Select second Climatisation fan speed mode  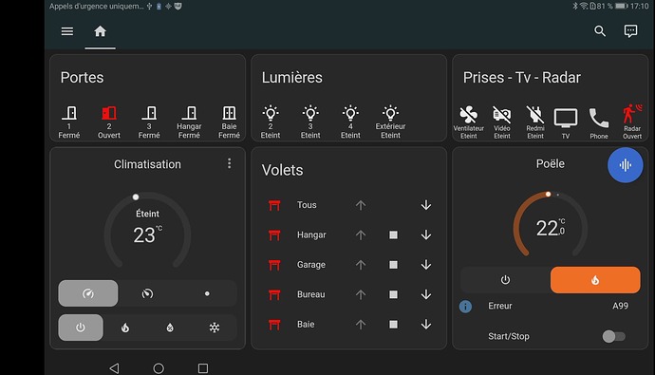tap(147, 293)
